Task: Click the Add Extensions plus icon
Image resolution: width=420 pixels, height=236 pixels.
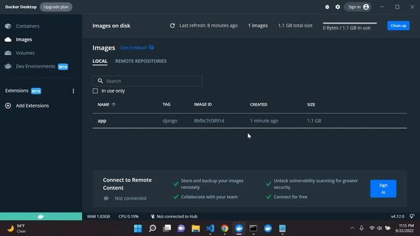Action: pos(8,106)
